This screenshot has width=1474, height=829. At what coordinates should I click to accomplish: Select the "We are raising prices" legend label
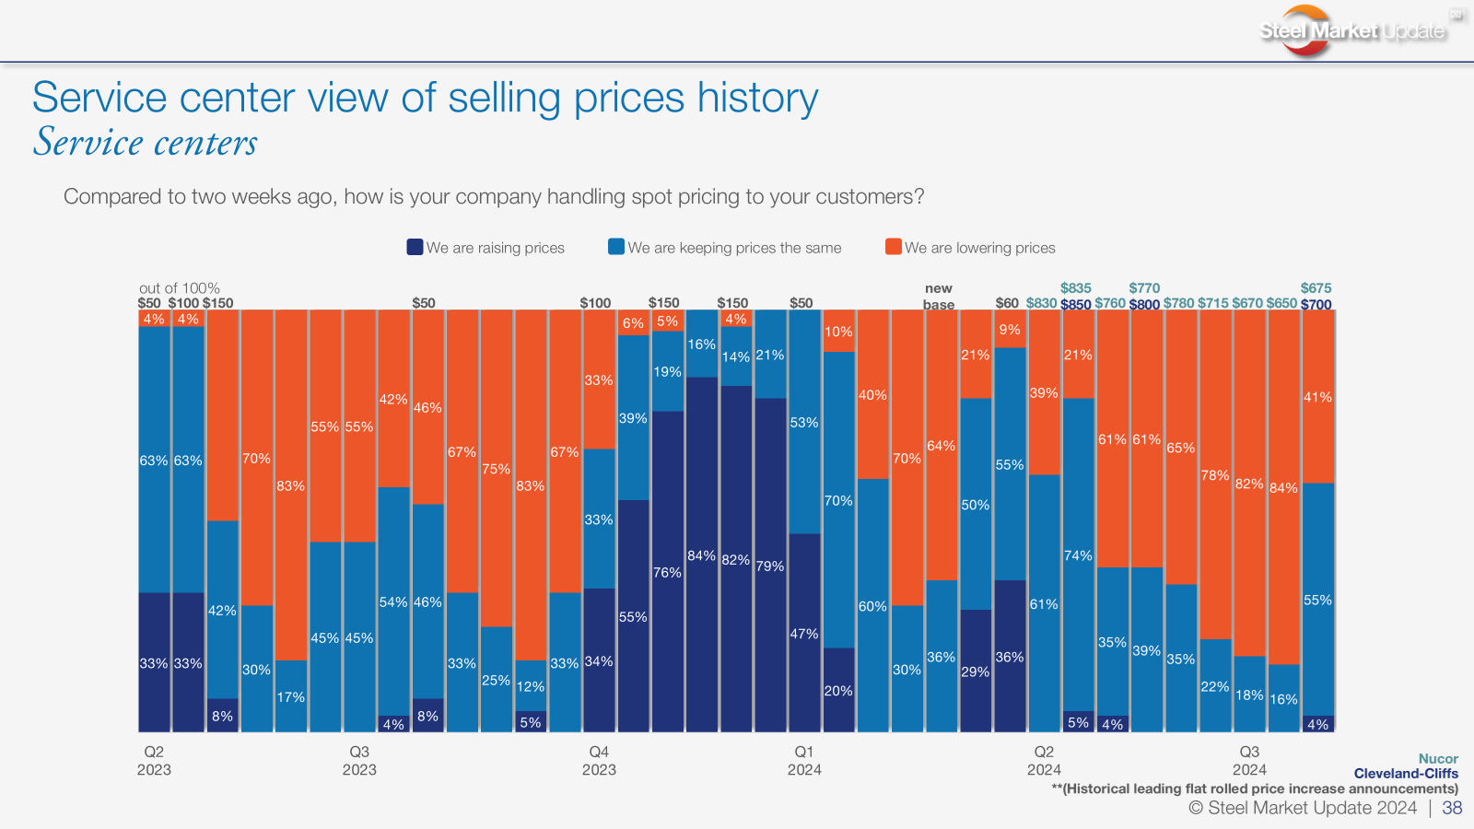point(495,248)
